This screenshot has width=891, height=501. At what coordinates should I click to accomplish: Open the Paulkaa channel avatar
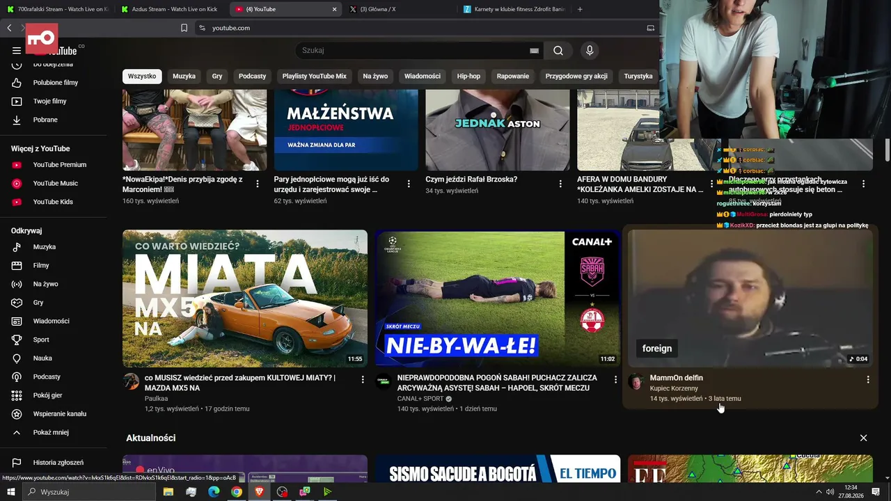point(131,381)
